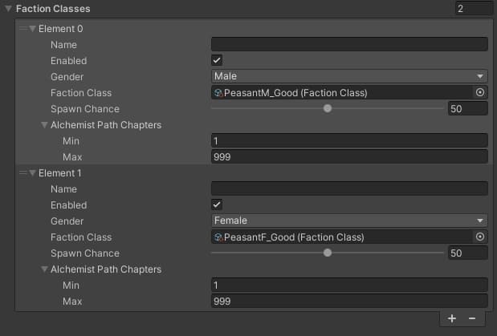497x336 pixels.
Task: Collapse Alchemist Path Chapters under Element 1
Action: tap(44, 269)
